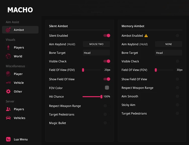Click the Aimbot target icon in sidebar

(x=8, y=30)
